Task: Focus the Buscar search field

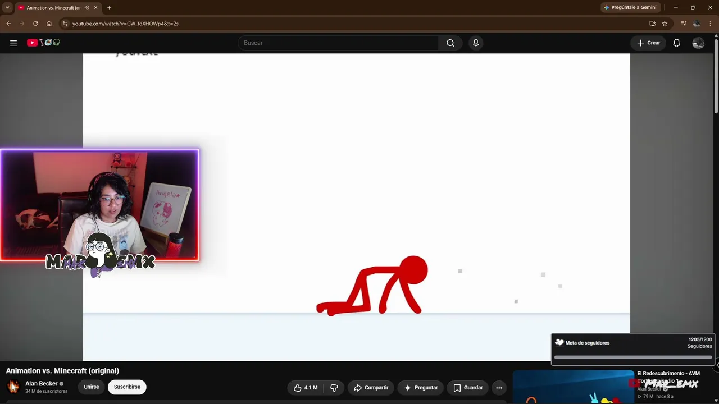Action: [338, 43]
